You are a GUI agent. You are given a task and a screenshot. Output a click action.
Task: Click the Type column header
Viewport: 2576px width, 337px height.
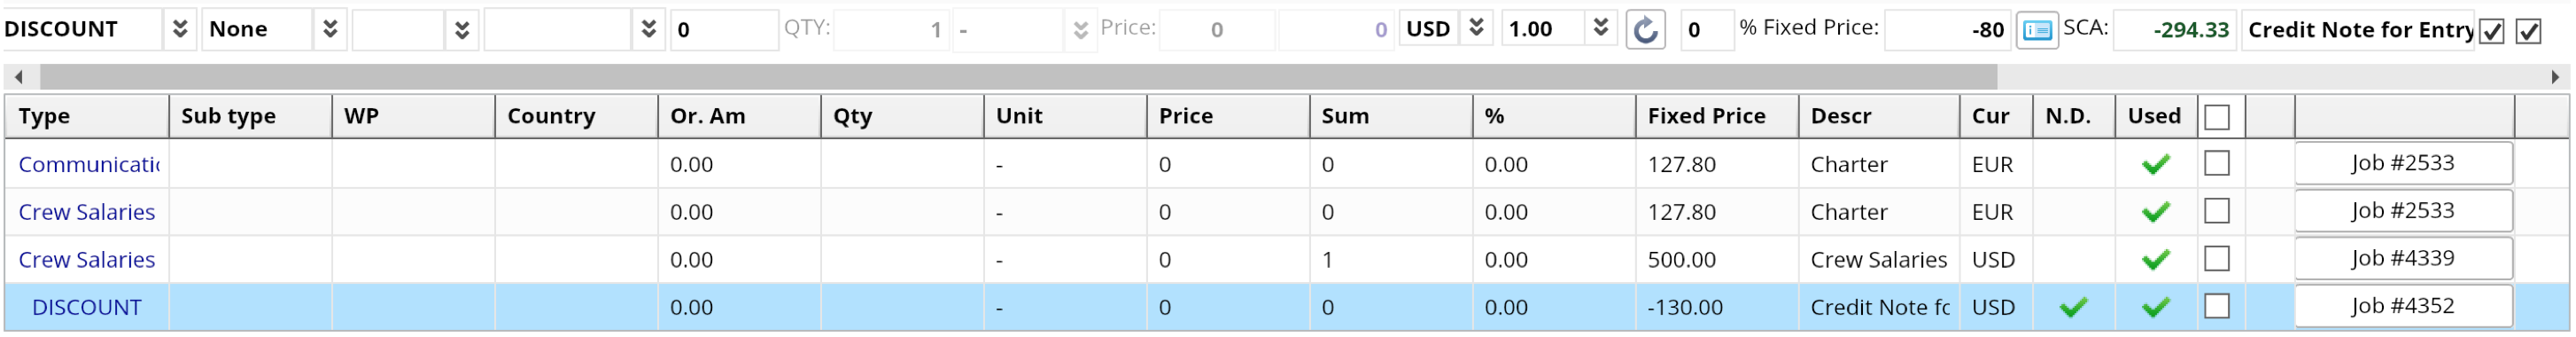[x=87, y=116]
